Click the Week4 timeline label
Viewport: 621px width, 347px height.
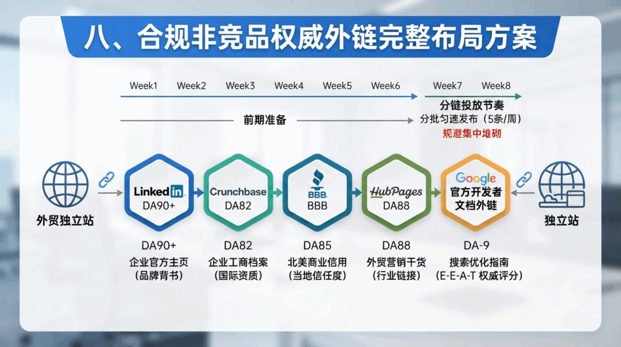pos(289,86)
